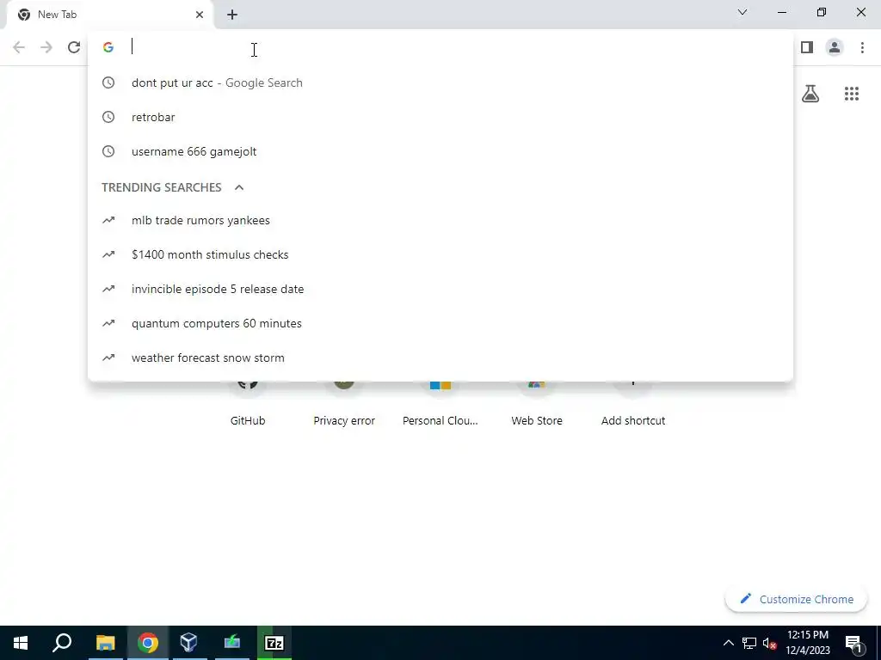Open File Explorer from the taskbar
This screenshot has width=881, height=660.
(x=105, y=643)
